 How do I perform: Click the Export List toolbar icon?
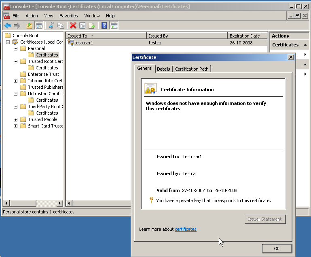tap(92, 25)
